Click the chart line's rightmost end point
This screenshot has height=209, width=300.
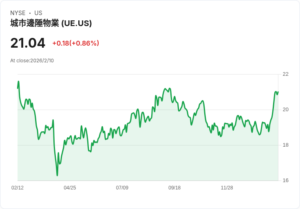click(278, 92)
